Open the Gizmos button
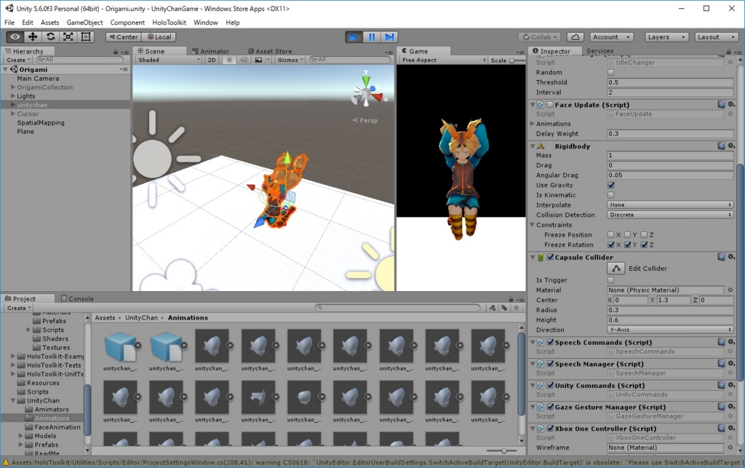Viewport: 745px width, 468px height. (x=290, y=60)
